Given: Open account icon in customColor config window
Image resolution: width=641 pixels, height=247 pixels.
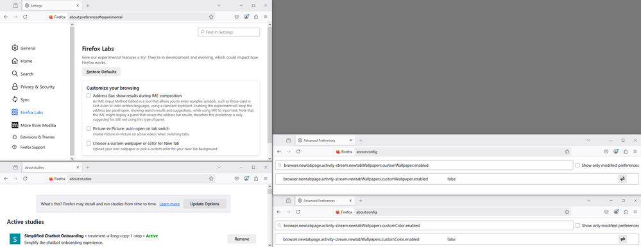Looking at the screenshot, I should pos(616,212).
